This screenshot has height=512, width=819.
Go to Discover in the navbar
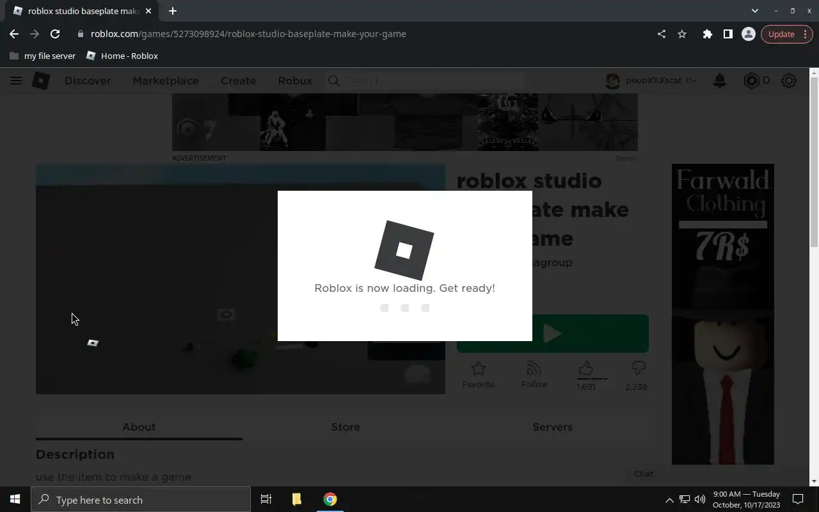88,81
